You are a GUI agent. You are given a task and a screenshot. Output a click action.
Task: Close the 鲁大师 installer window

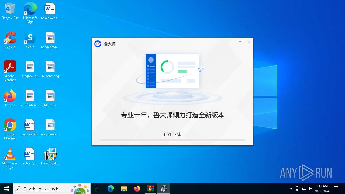(x=249, y=42)
